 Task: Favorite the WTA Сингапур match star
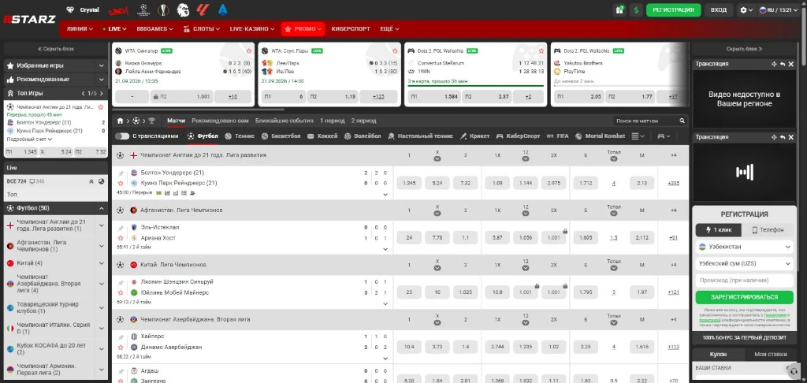pyautogui.click(x=248, y=51)
